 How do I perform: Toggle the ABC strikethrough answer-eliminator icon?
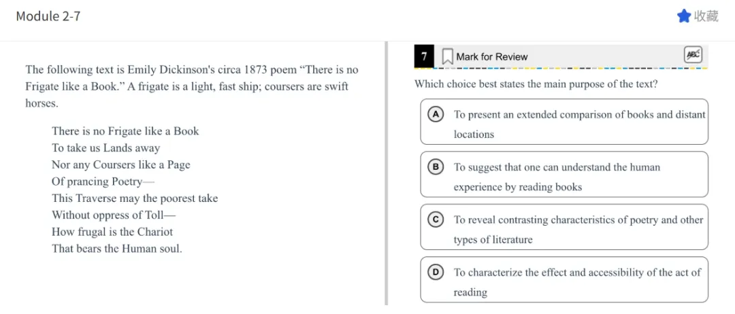[692, 56]
